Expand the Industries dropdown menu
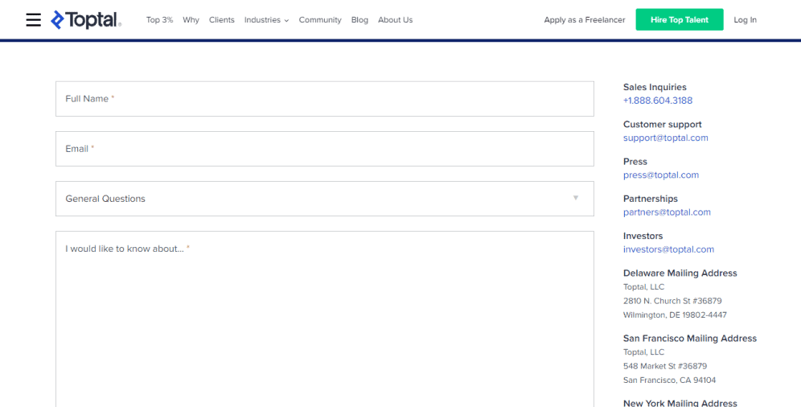The height and width of the screenshot is (407, 801). click(x=267, y=20)
